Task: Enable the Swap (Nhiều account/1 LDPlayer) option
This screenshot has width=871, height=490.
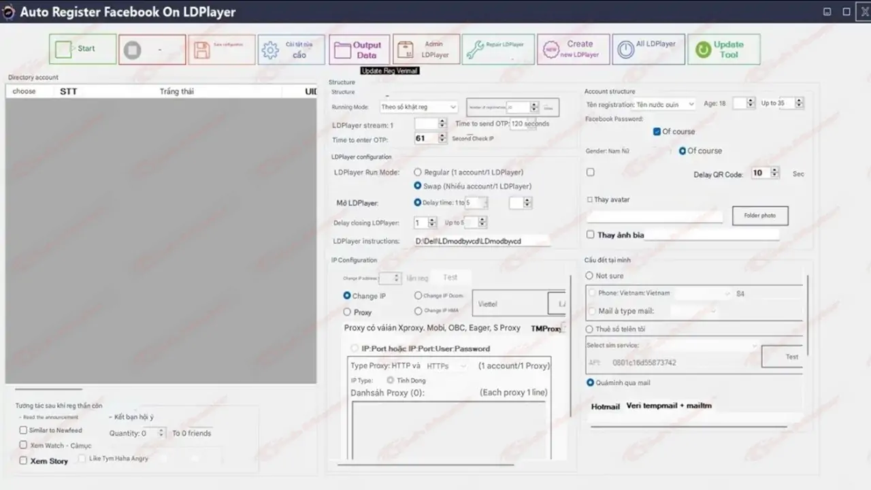Action: coord(418,186)
